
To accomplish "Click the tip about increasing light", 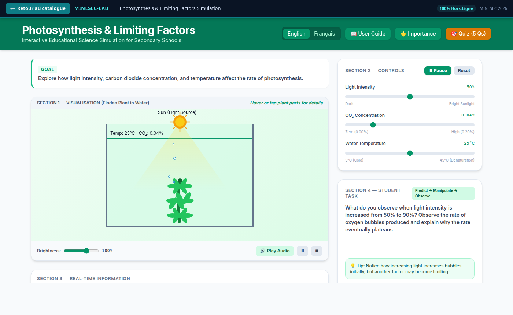I will 410,269.
